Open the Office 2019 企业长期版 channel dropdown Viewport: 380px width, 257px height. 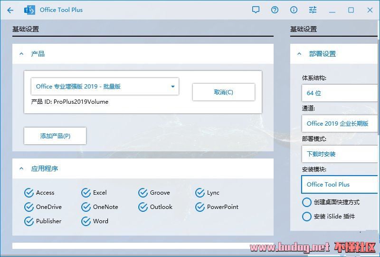[340, 124]
